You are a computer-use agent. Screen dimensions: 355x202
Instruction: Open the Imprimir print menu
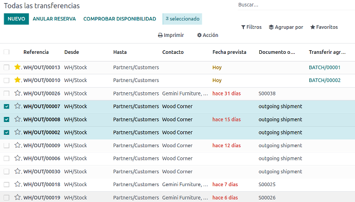(x=171, y=35)
